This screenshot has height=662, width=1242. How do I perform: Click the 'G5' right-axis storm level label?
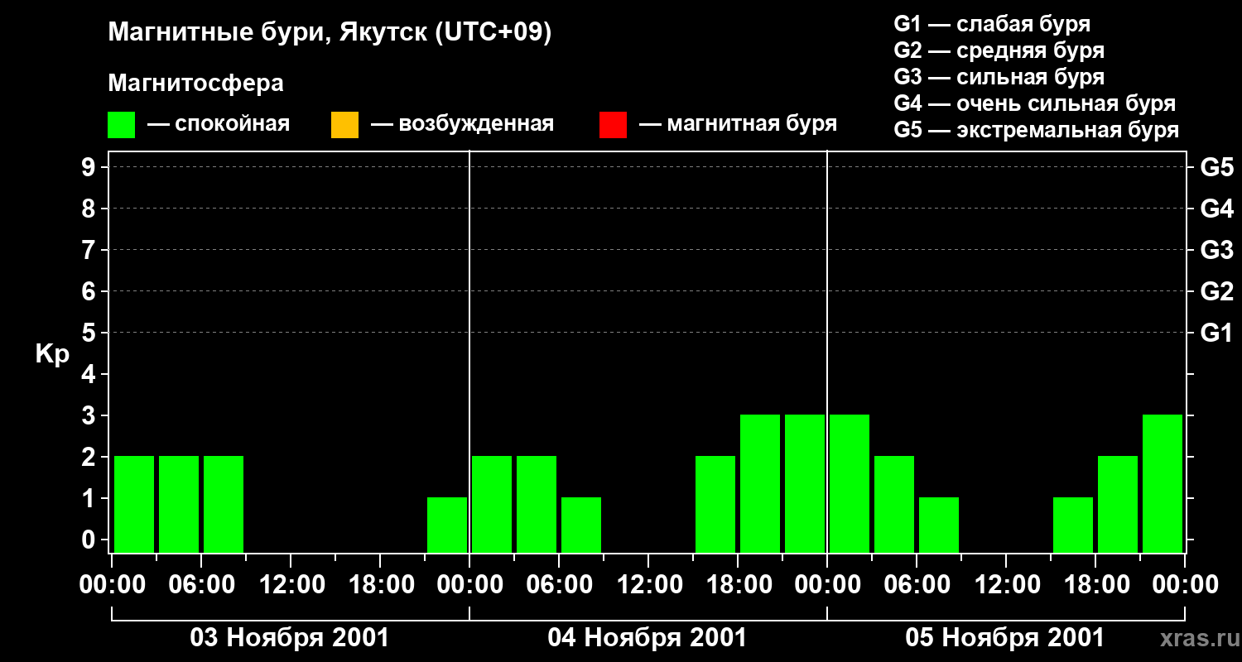pos(1216,167)
